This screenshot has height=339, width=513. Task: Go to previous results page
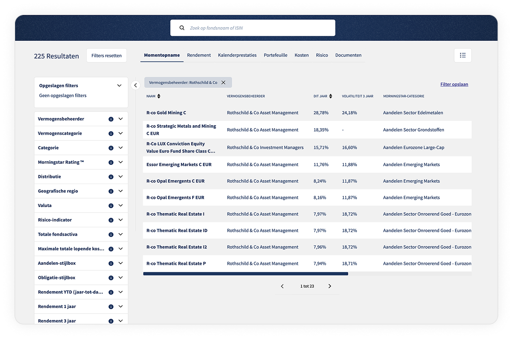[x=282, y=286]
